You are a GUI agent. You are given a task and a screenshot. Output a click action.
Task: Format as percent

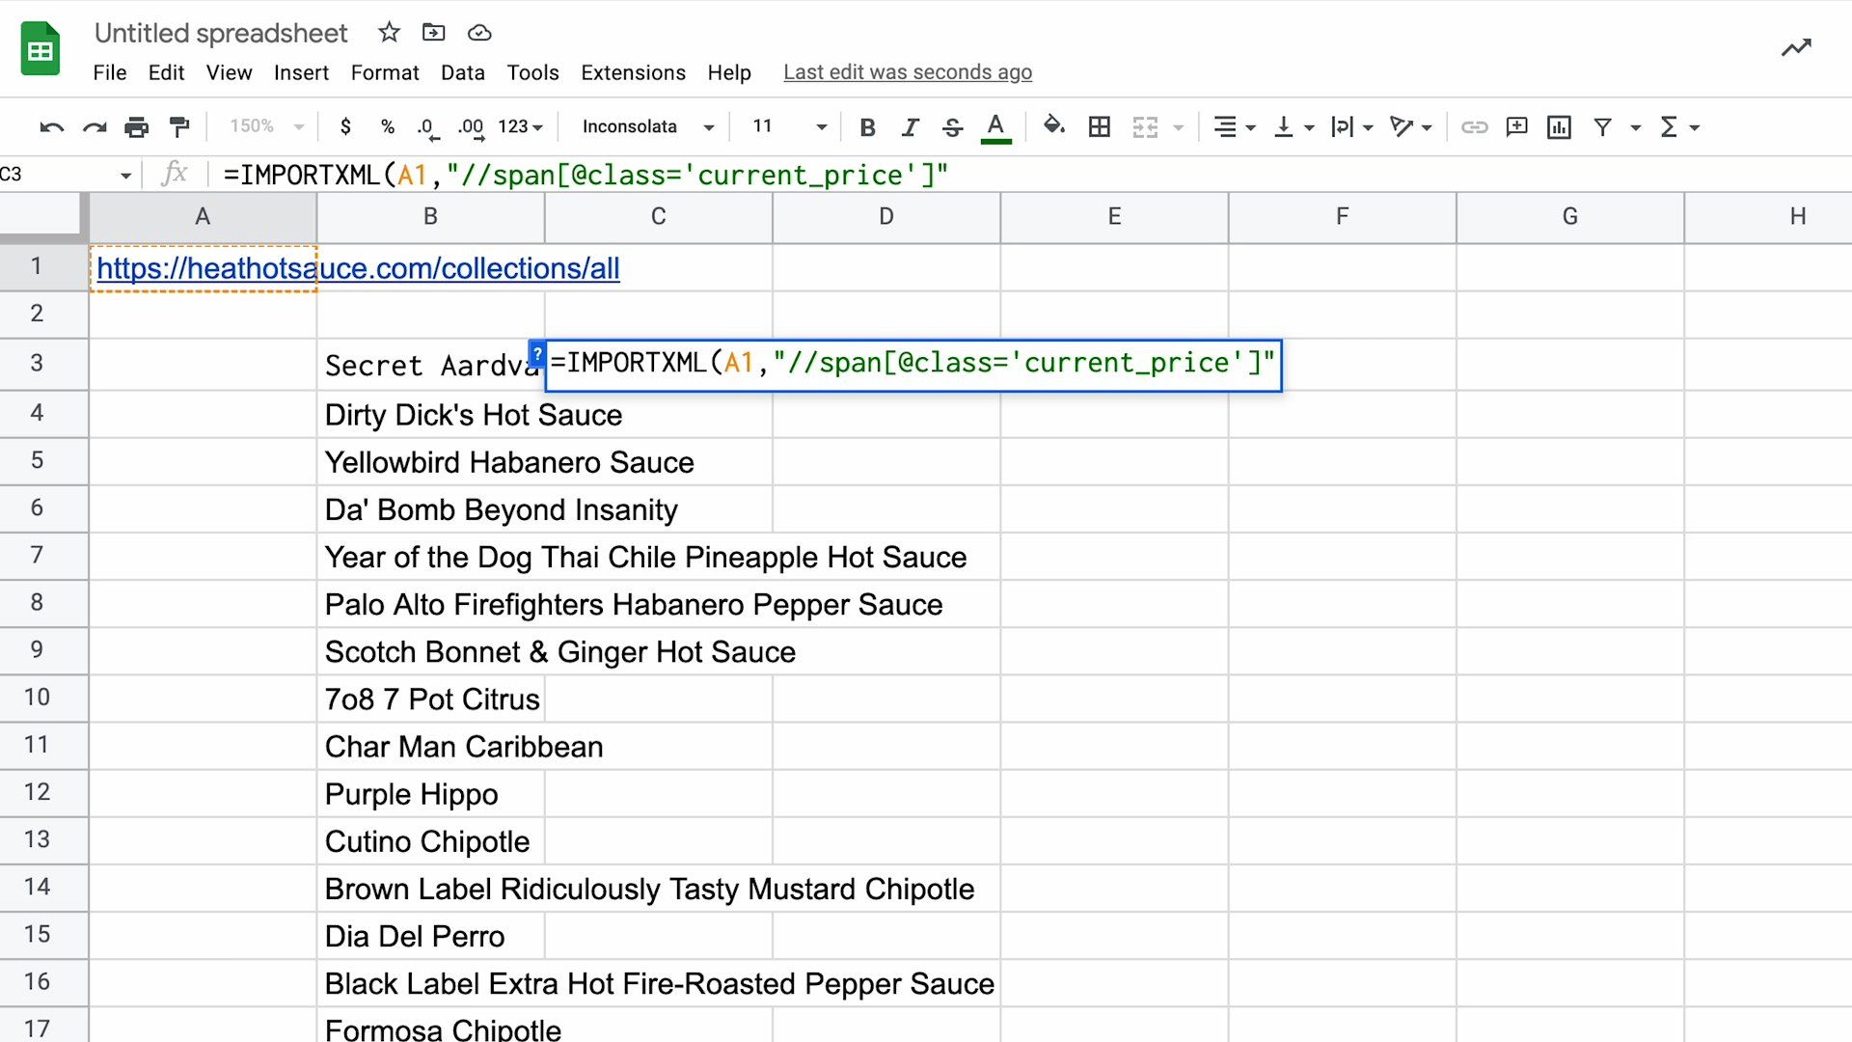point(388,126)
